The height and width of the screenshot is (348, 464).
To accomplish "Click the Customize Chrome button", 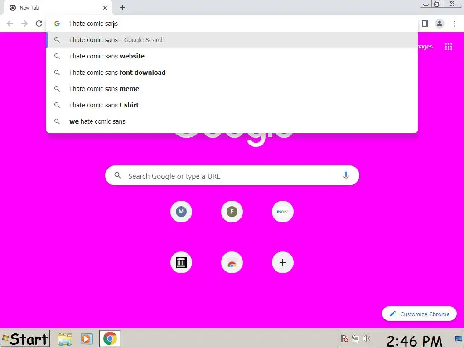I will [x=419, y=314].
